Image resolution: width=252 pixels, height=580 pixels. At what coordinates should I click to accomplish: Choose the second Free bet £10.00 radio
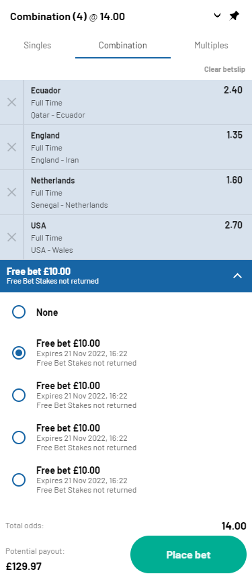click(19, 395)
